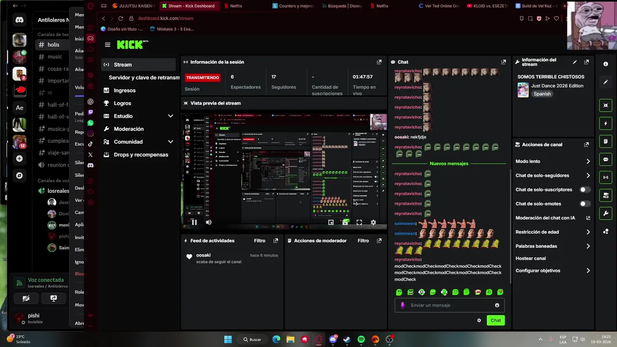Edit stream information with pencil icon

575,62
